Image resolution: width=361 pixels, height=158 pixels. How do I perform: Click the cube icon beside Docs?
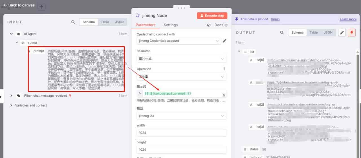tap(209, 25)
